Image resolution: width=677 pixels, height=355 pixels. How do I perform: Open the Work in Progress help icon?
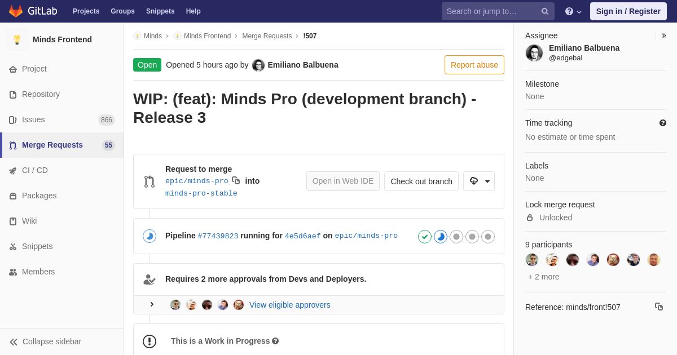click(275, 341)
